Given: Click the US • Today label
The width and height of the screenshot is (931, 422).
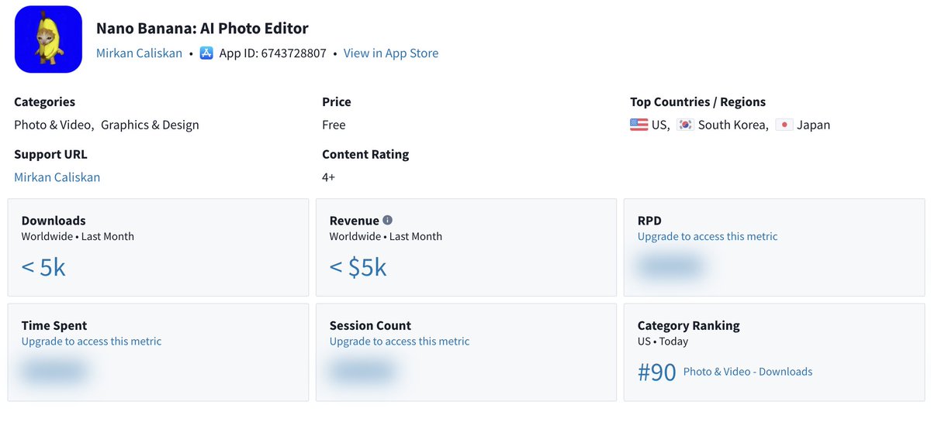Looking at the screenshot, I should pos(663,341).
